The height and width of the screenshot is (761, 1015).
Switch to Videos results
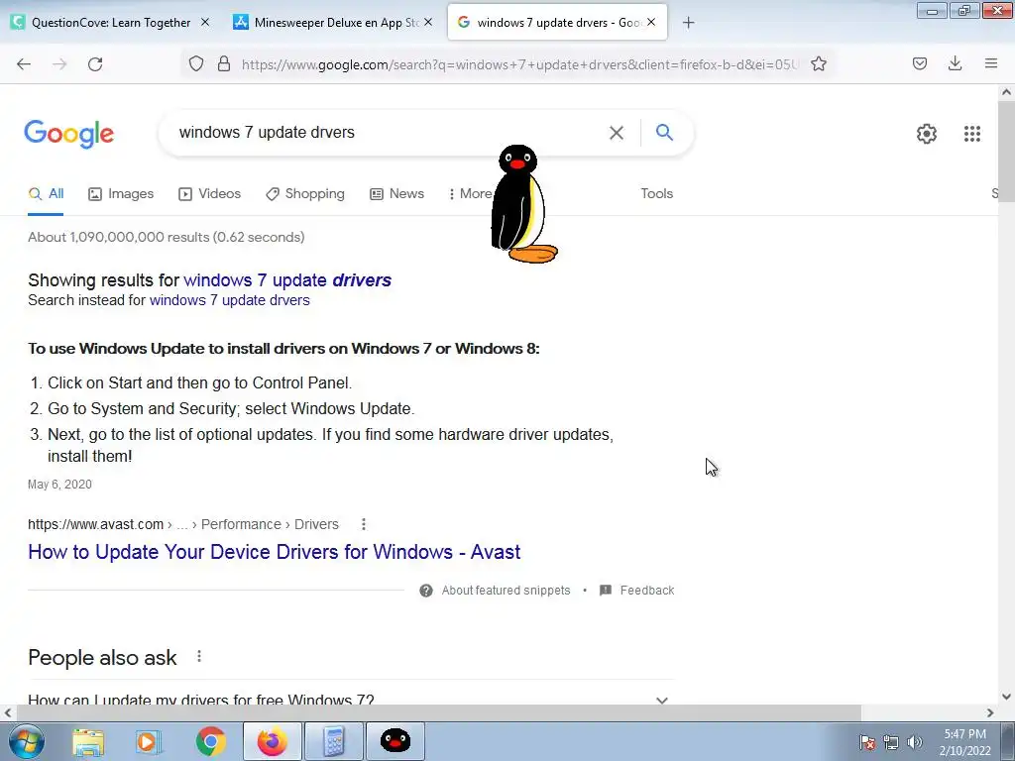click(x=210, y=194)
